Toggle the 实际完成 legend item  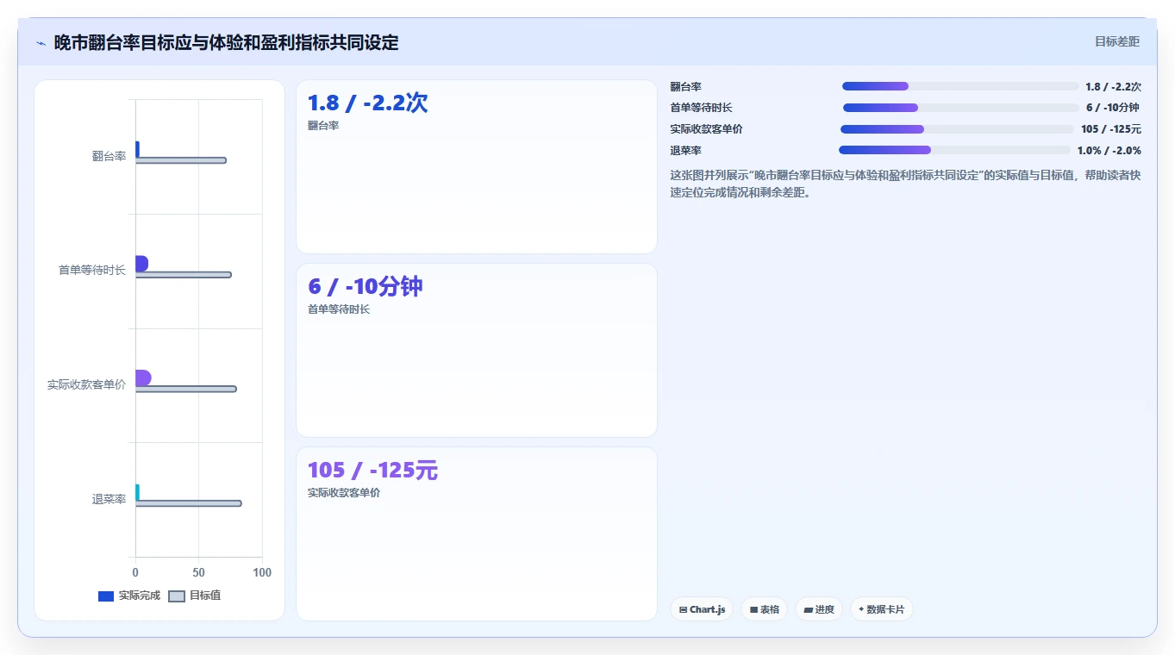(x=129, y=596)
